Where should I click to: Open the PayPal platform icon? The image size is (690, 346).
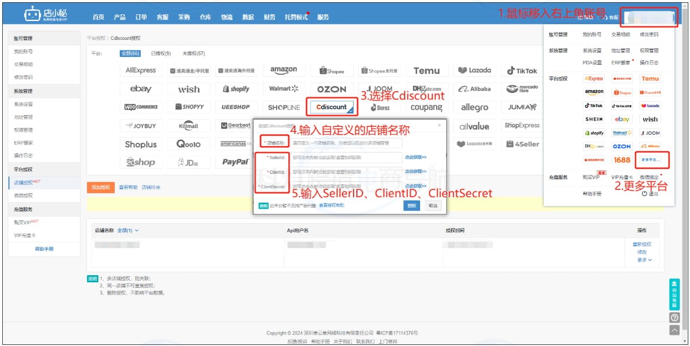coord(236,162)
